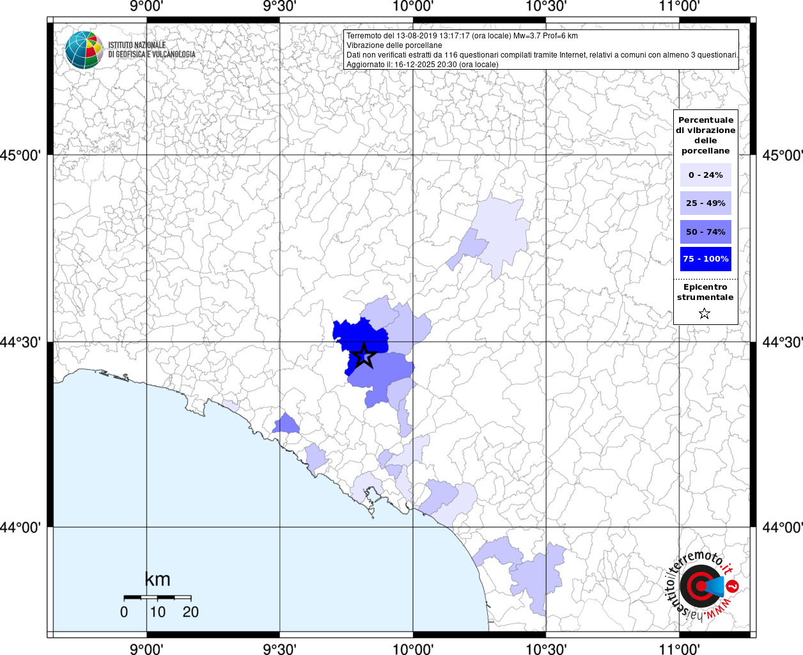Click the km scale bar
Screen dimensions: 803x655
pyautogui.click(x=157, y=597)
